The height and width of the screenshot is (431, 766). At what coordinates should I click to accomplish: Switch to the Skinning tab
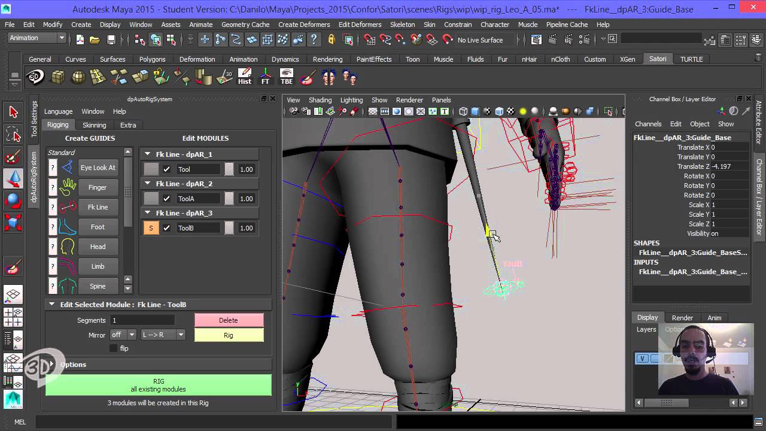[x=94, y=125]
